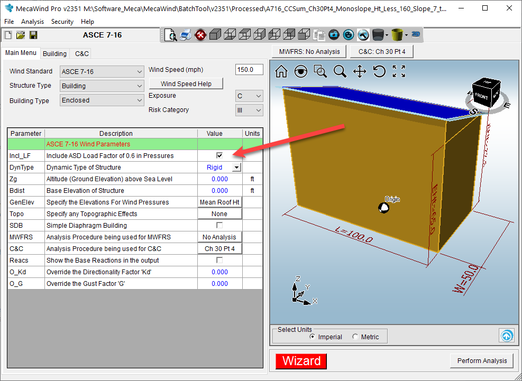The height and width of the screenshot is (381, 522).
Task: Open the Exposure dropdown showing C
Action: click(249, 96)
